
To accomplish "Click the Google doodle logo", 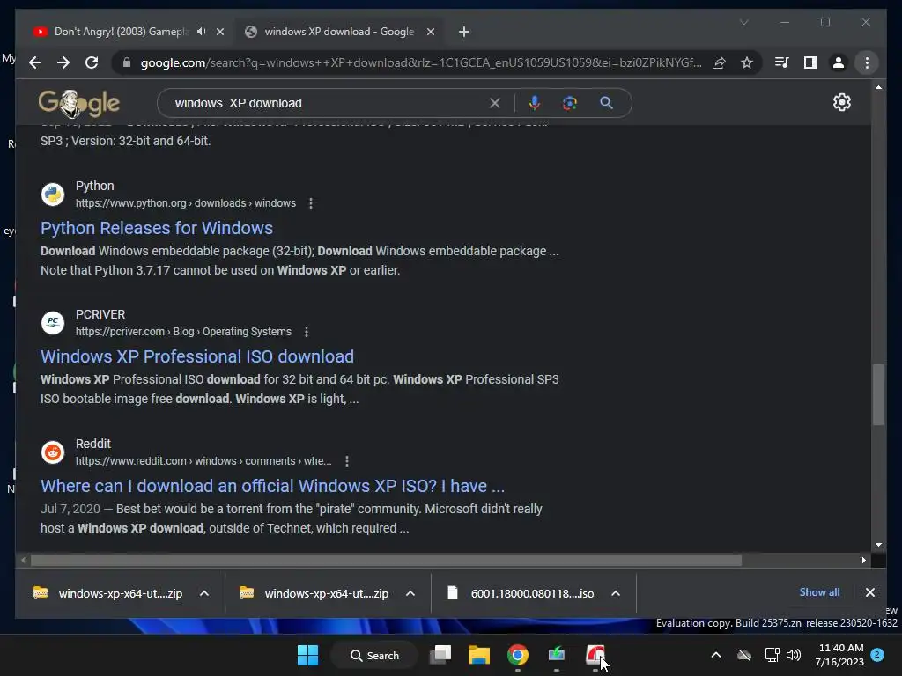I will [x=78, y=104].
